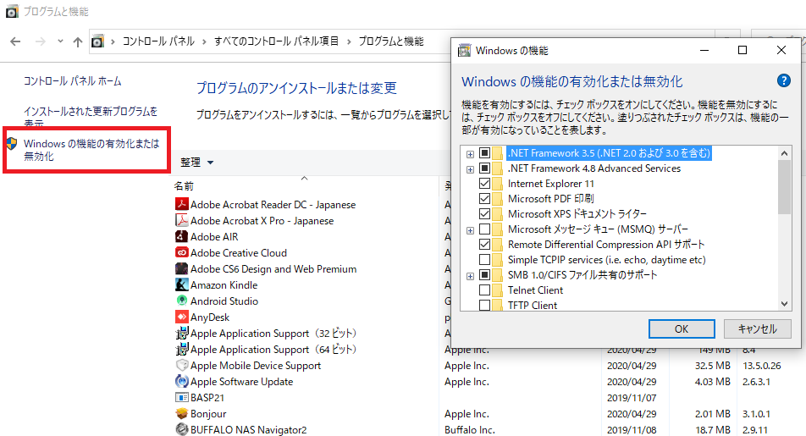Click the コントロール パネル breadcrumb

(158, 41)
